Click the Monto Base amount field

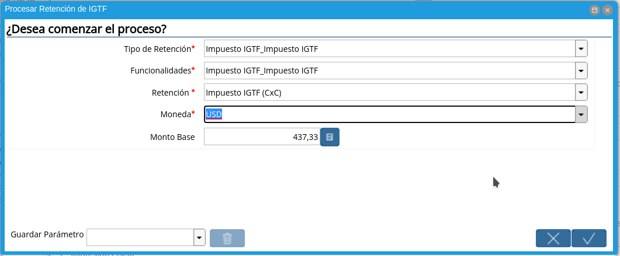pos(262,137)
